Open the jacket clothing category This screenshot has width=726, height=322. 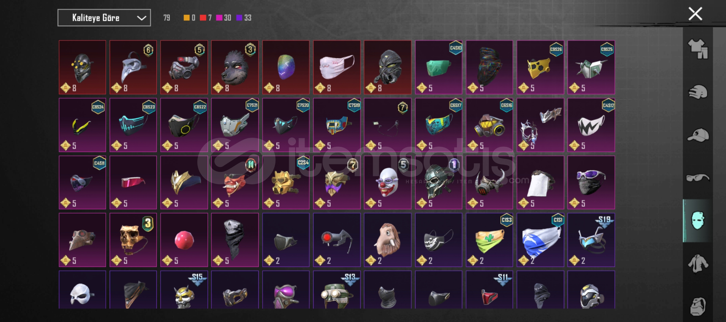click(x=697, y=264)
